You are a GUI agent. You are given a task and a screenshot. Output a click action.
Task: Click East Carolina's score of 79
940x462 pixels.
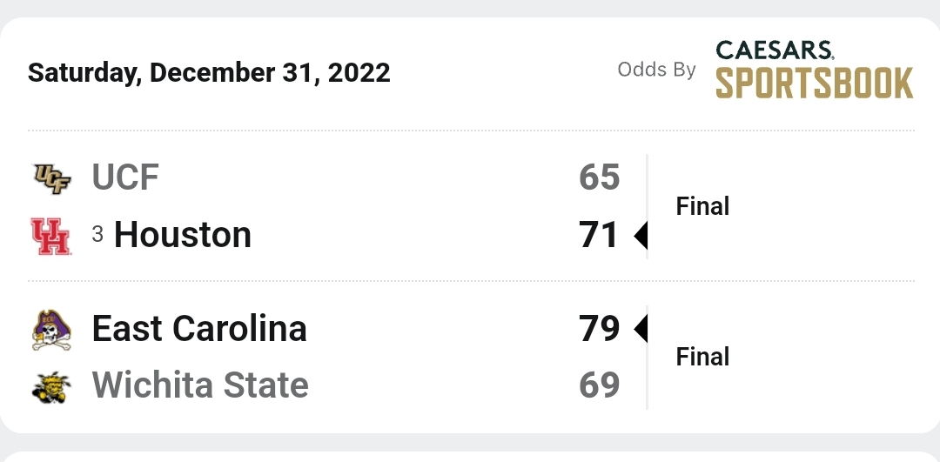point(599,328)
